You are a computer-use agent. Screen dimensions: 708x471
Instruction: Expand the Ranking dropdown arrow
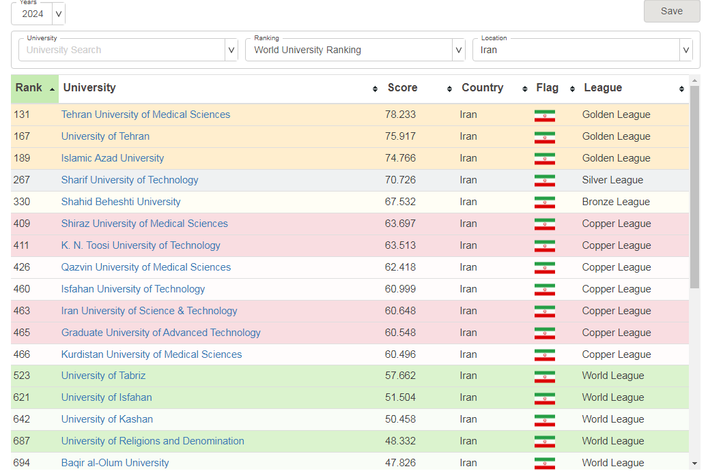[x=459, y=50]
